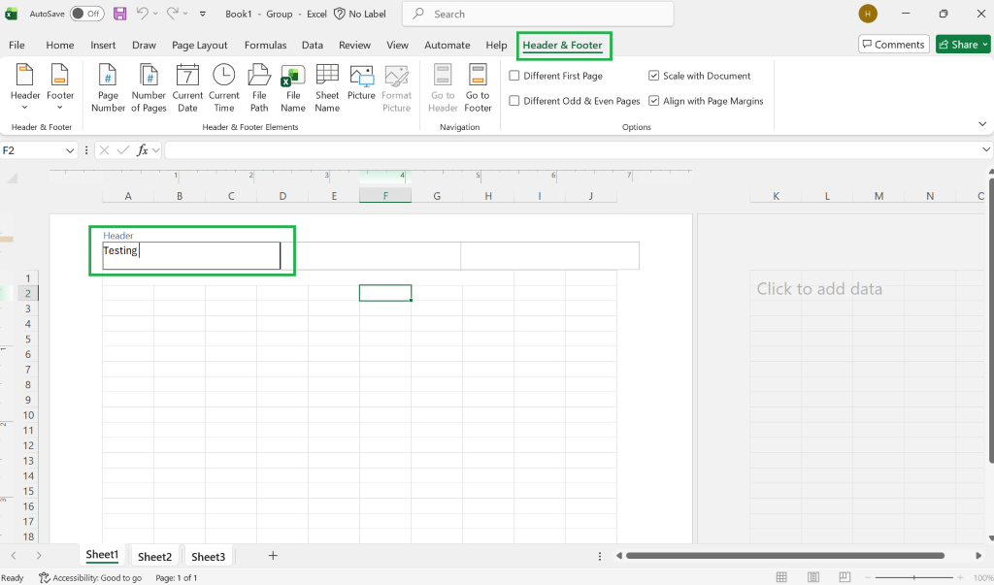Image resolution: width=994 pixels, height=585 pixels.
Task: Open the Share button dropdown arrow
Action: (985, 45)
